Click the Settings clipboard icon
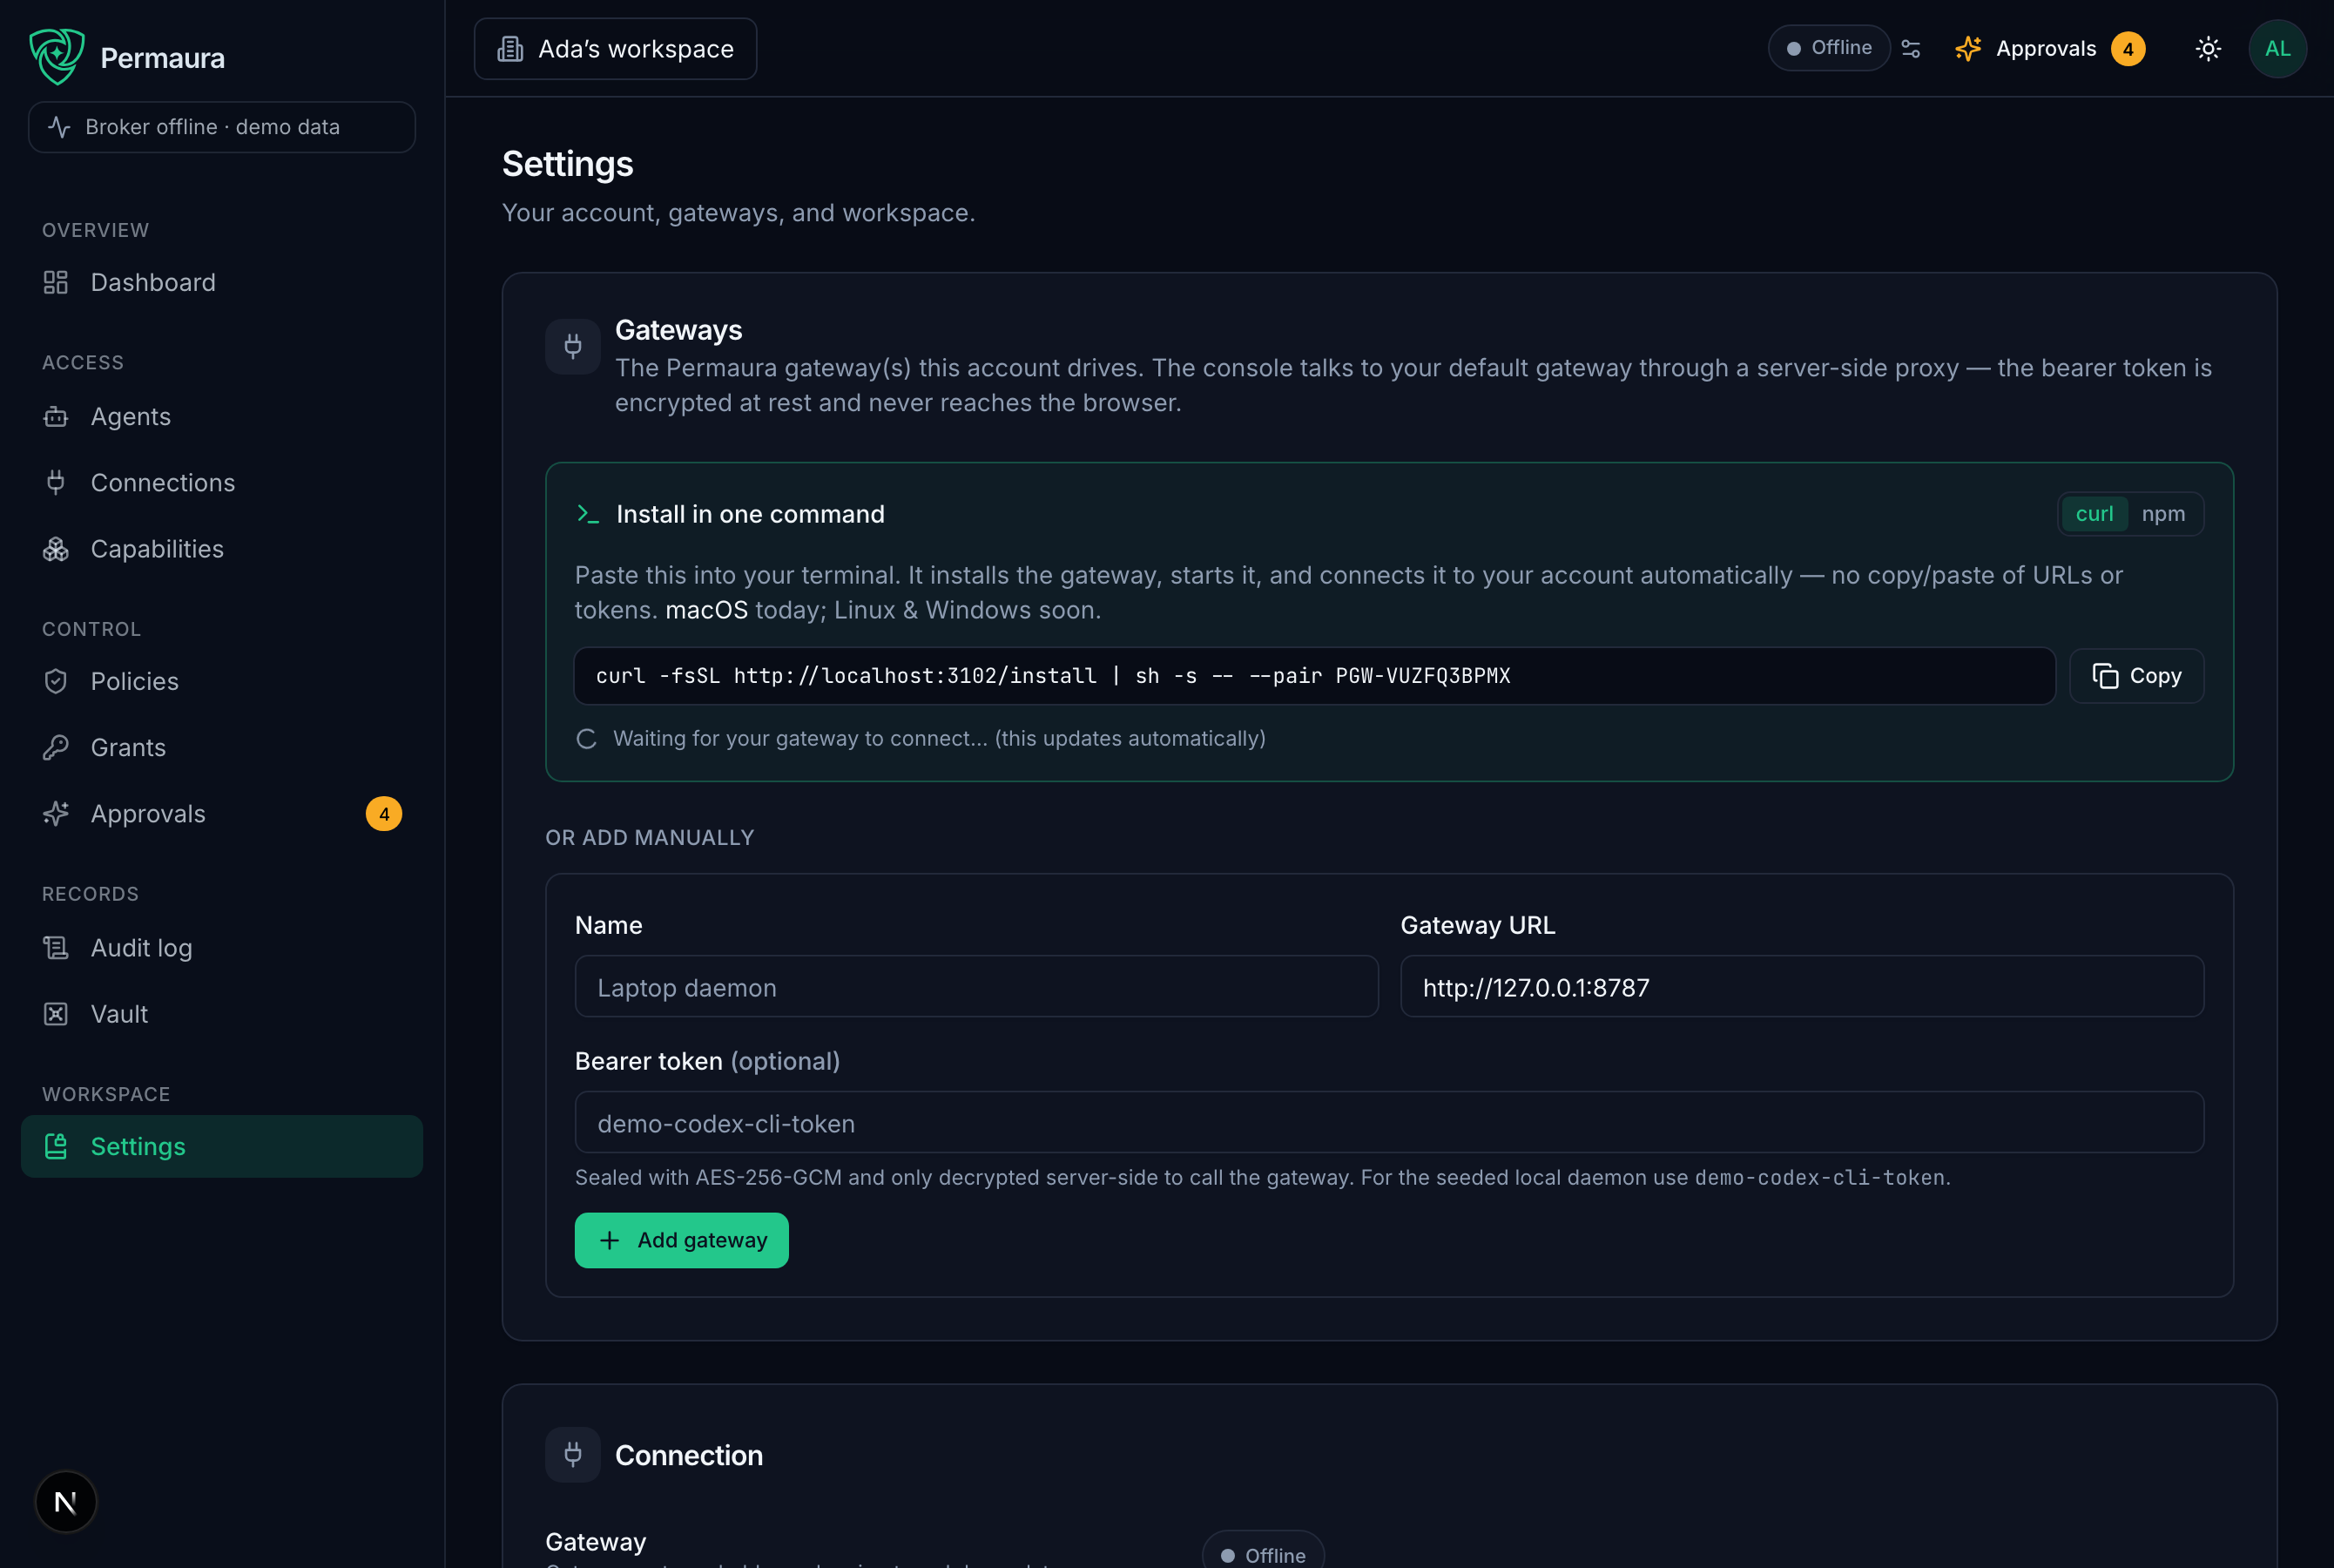This screenshot has height=1568, width=2334. tap(56, 1146)
